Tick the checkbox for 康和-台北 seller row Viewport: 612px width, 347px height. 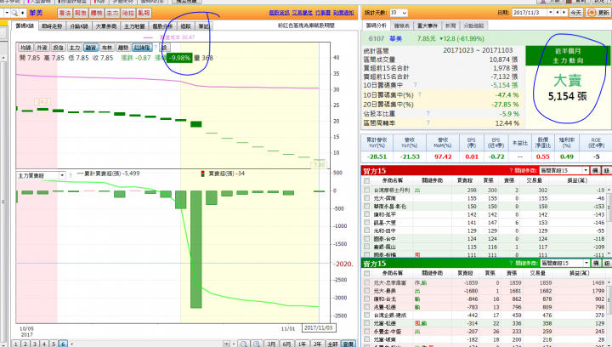pos(366,299)
